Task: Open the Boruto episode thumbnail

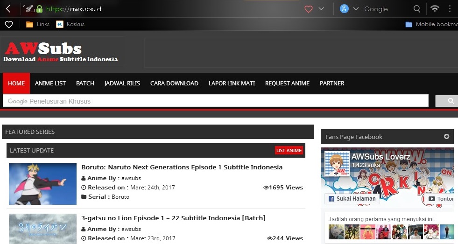Action: (x=42, y=184)
